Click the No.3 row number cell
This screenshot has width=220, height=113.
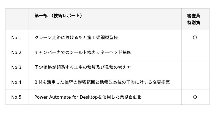(16, 67)
